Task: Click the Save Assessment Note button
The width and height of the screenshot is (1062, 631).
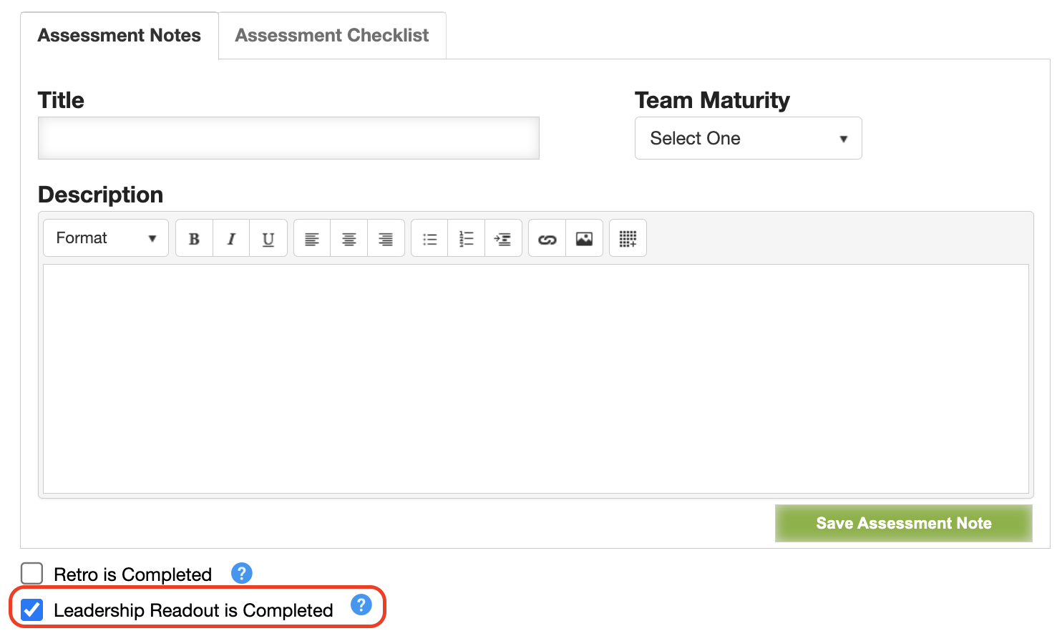Action: pyautogui.click(x=903, y=523)
